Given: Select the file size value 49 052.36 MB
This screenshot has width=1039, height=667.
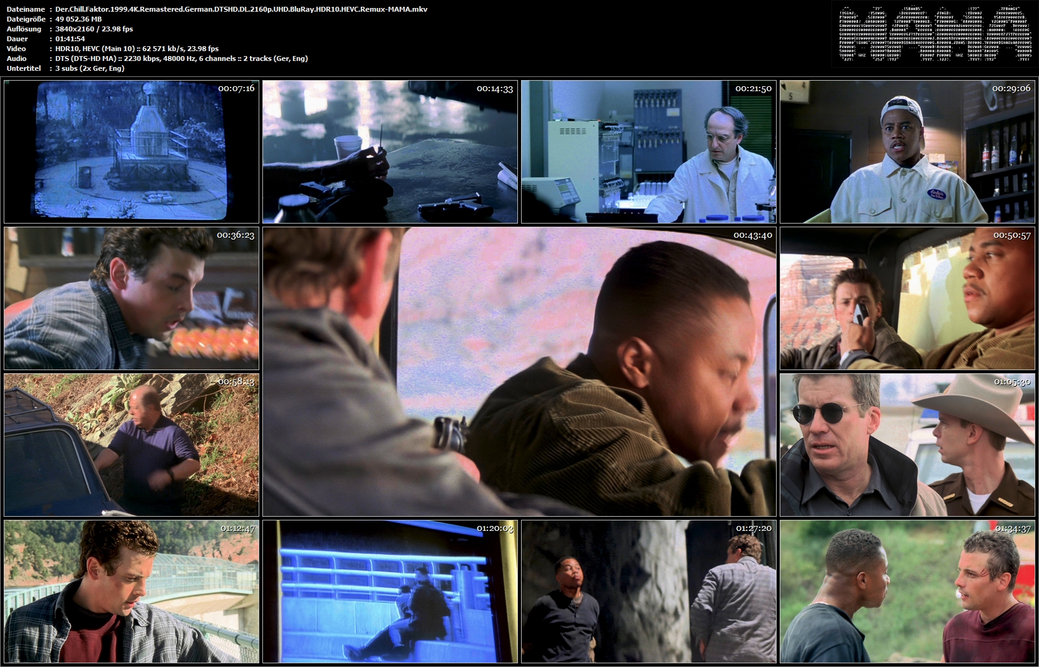Looking at the screenshot, I should [78, 19].
